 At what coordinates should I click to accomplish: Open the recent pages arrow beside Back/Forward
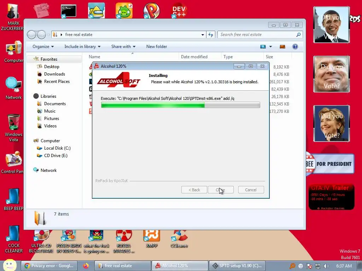(48, 35)
